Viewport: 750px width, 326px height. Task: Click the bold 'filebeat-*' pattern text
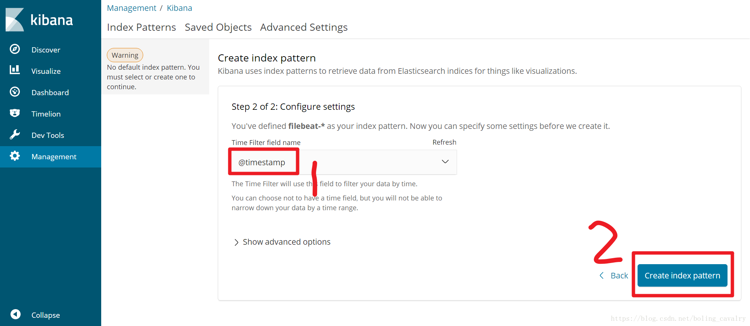coord(306,126)
